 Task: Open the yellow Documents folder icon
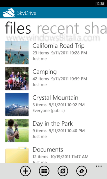(17, 155)
